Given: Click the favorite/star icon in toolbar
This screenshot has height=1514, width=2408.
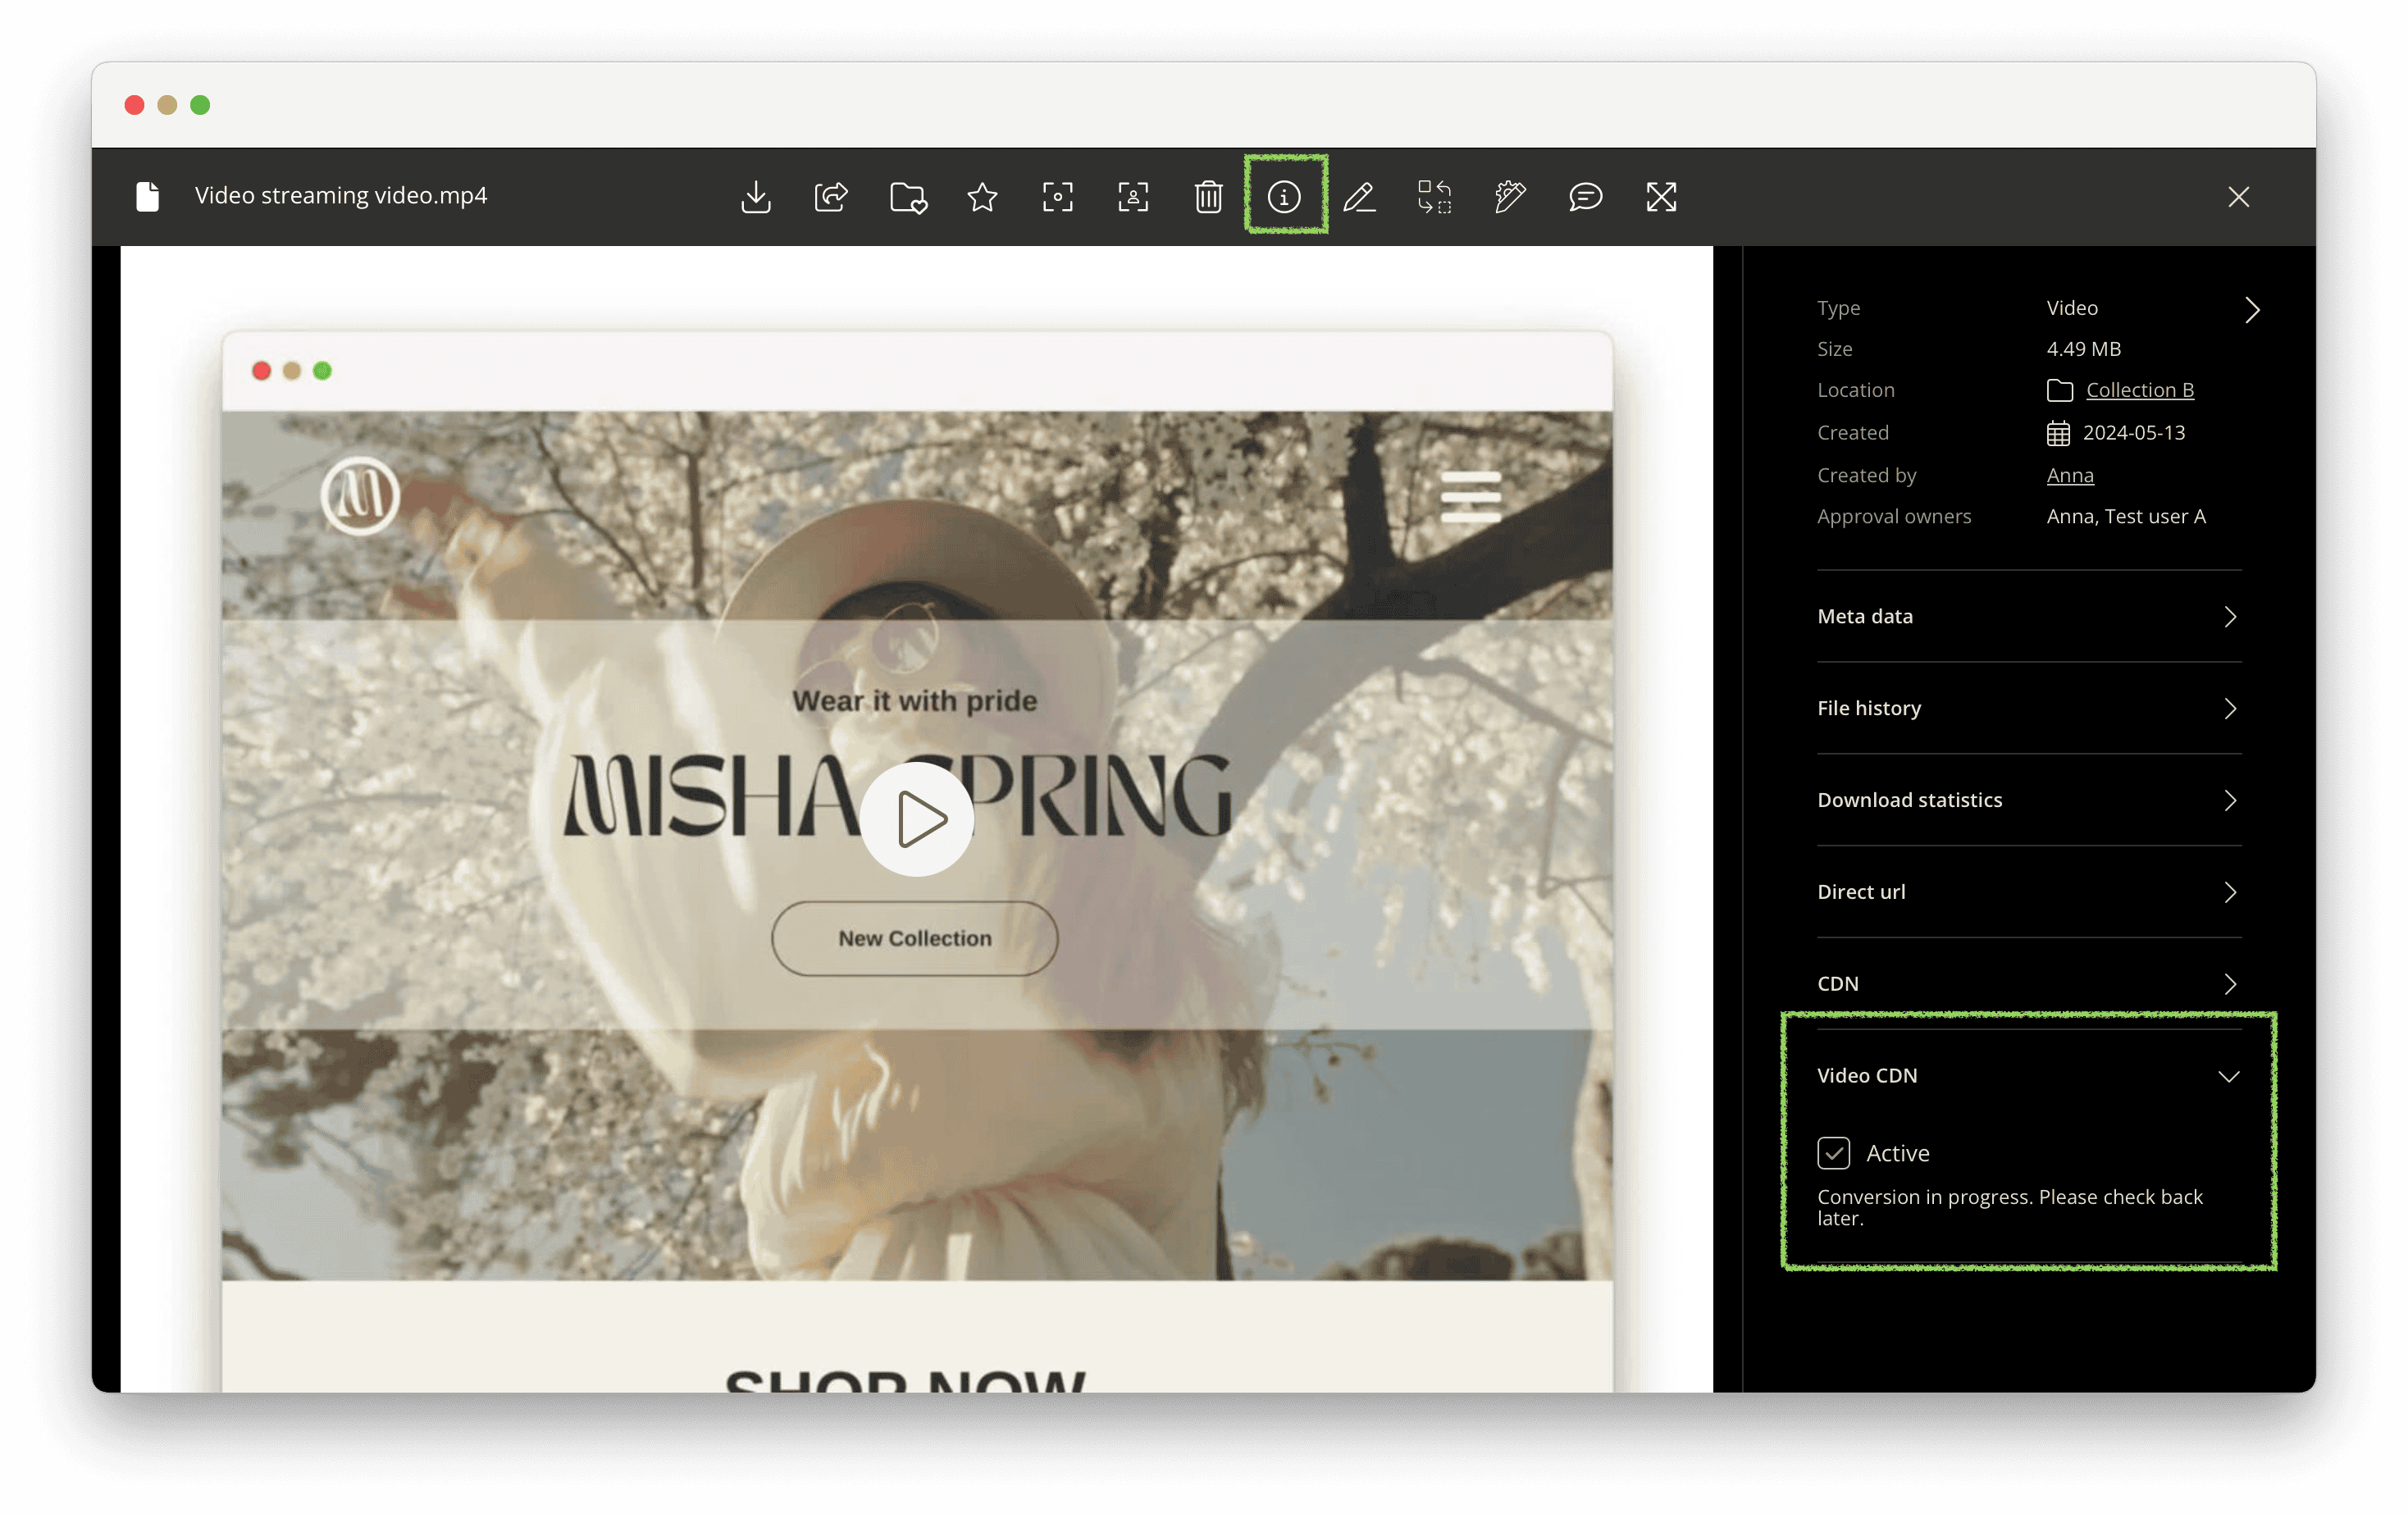Looking at the screenshot, I should tap(980, 195).
